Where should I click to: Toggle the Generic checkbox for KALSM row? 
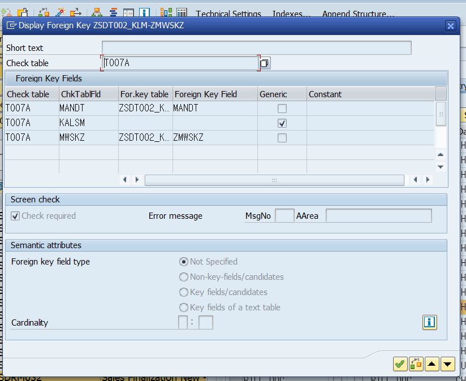282,123
